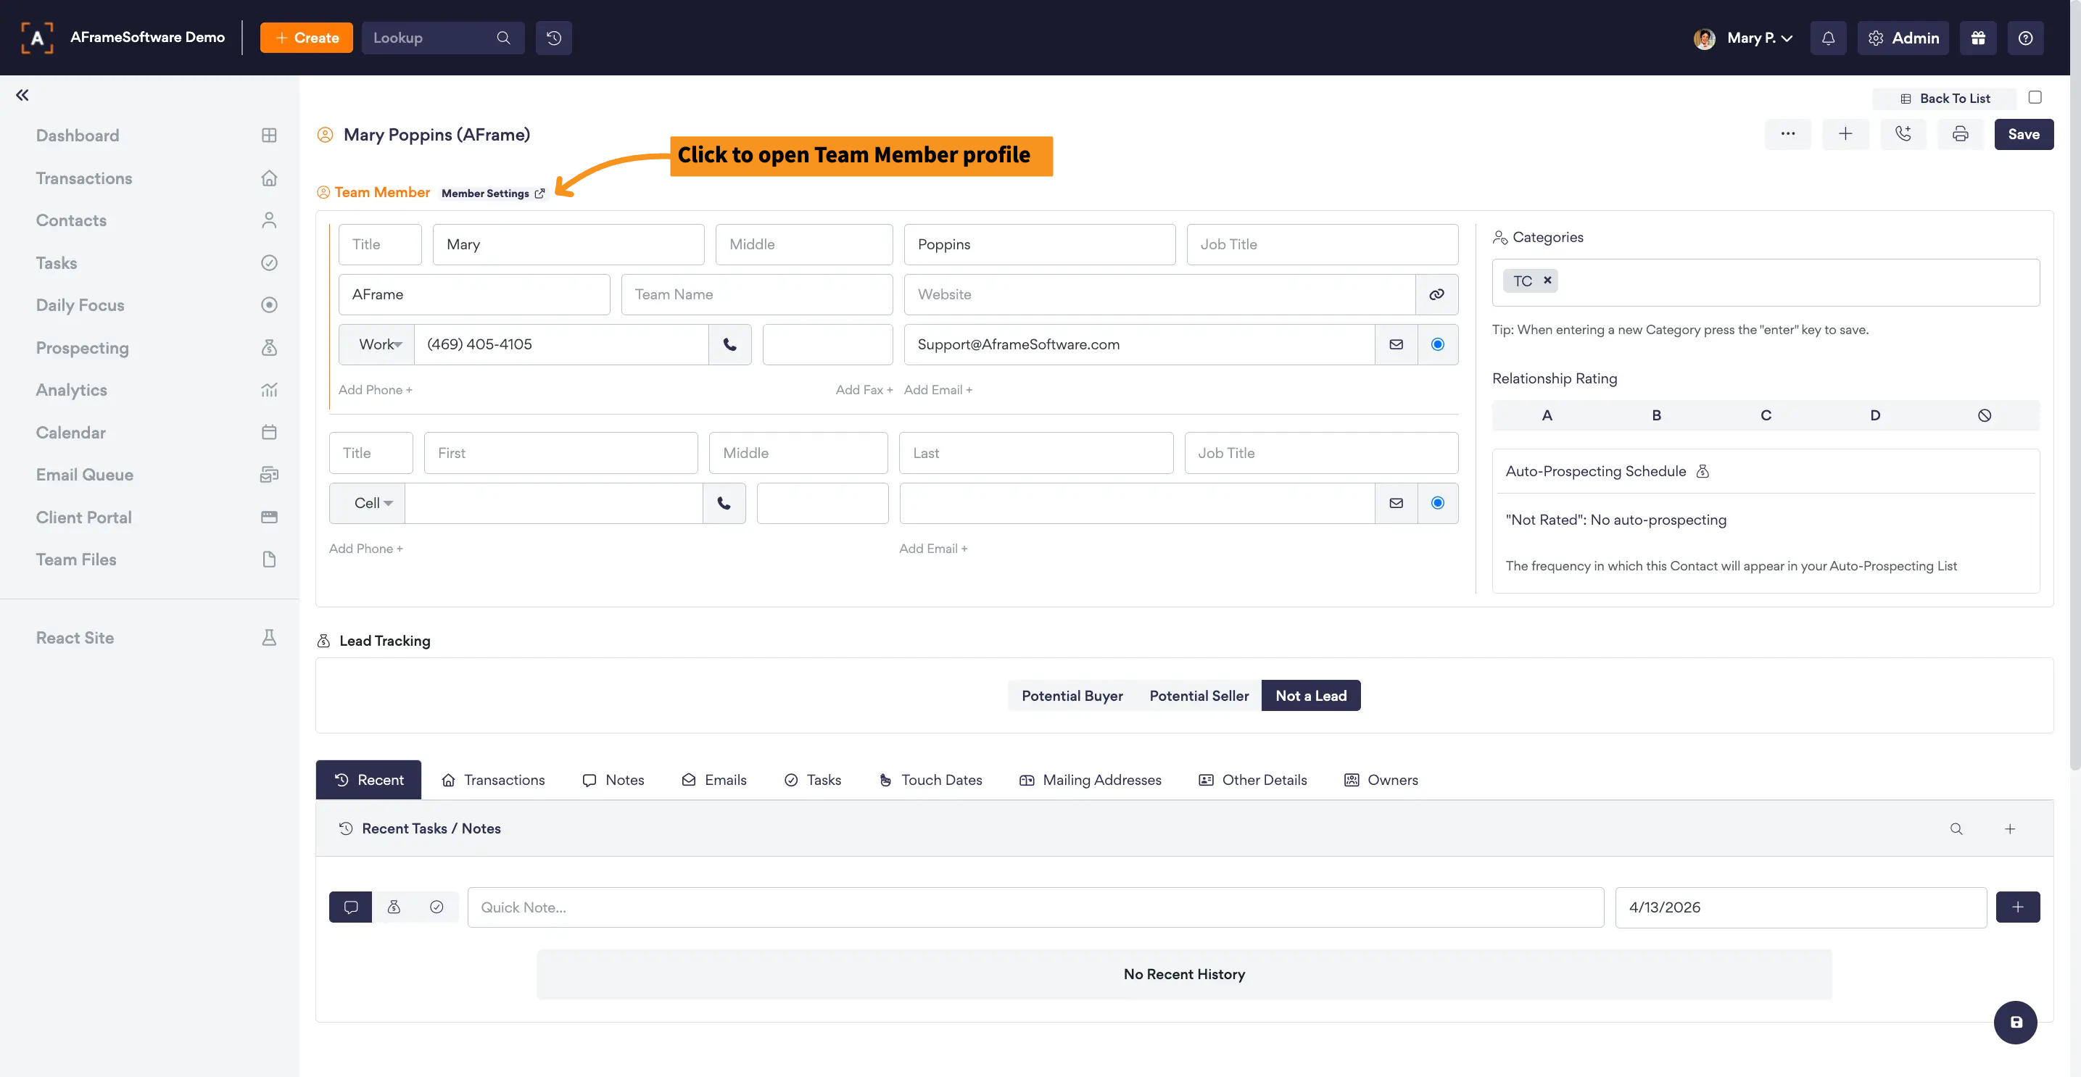Click the Quick Note input field
Screen dimensions: 2081x1077
(1035, 907)
